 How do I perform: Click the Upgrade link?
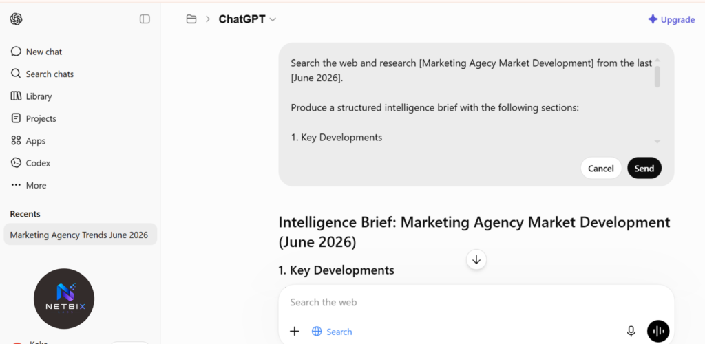[671, 19]
